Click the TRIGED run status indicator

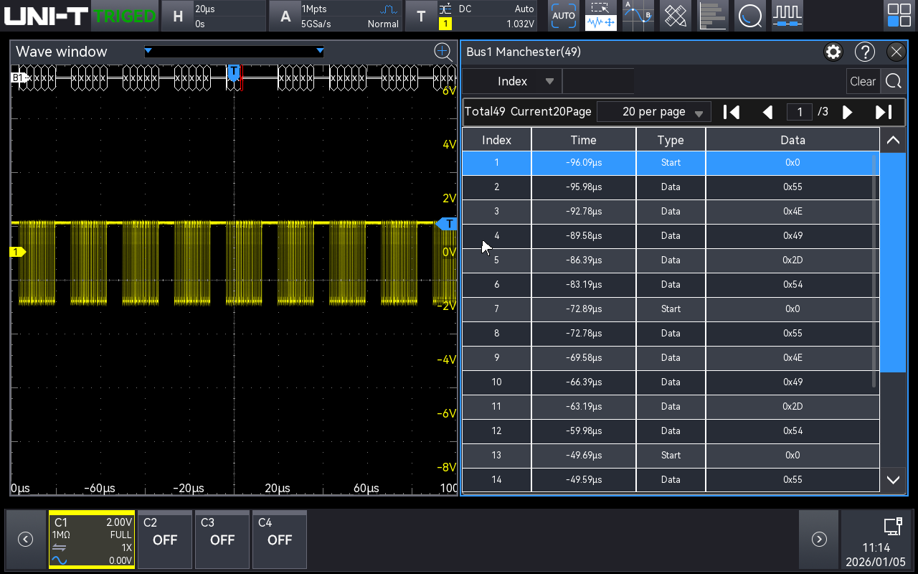pos(125,16)
